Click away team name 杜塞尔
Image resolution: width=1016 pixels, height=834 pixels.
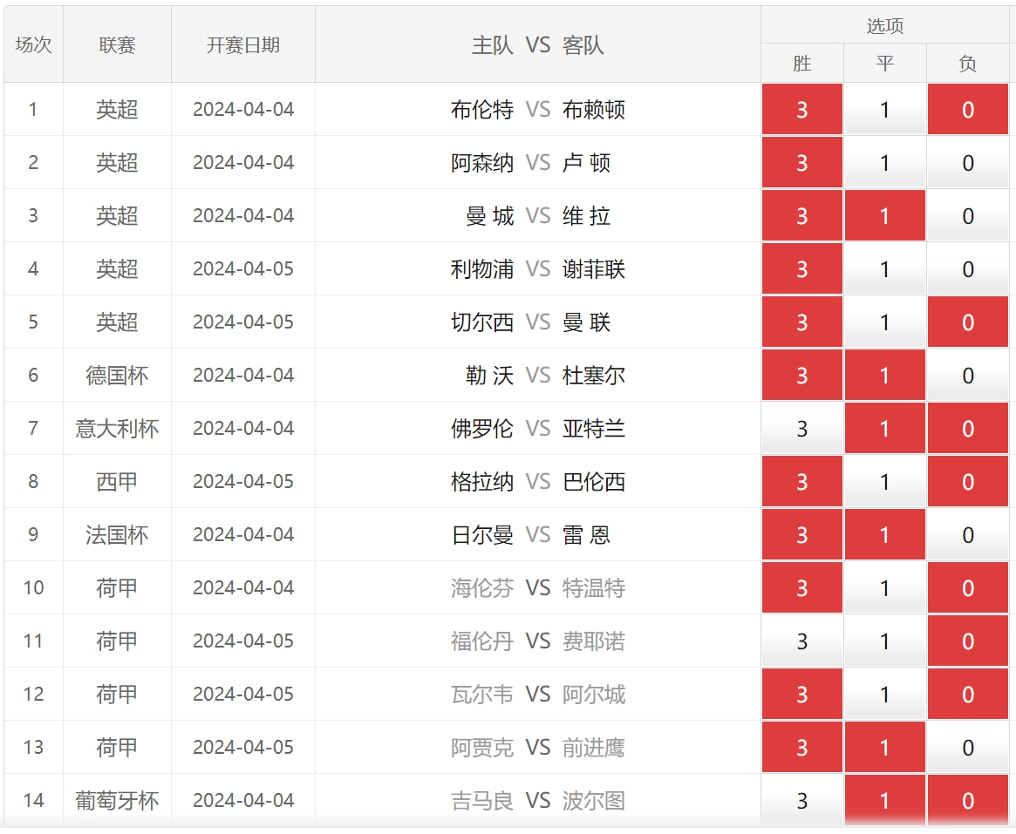[x=594, y=375]
